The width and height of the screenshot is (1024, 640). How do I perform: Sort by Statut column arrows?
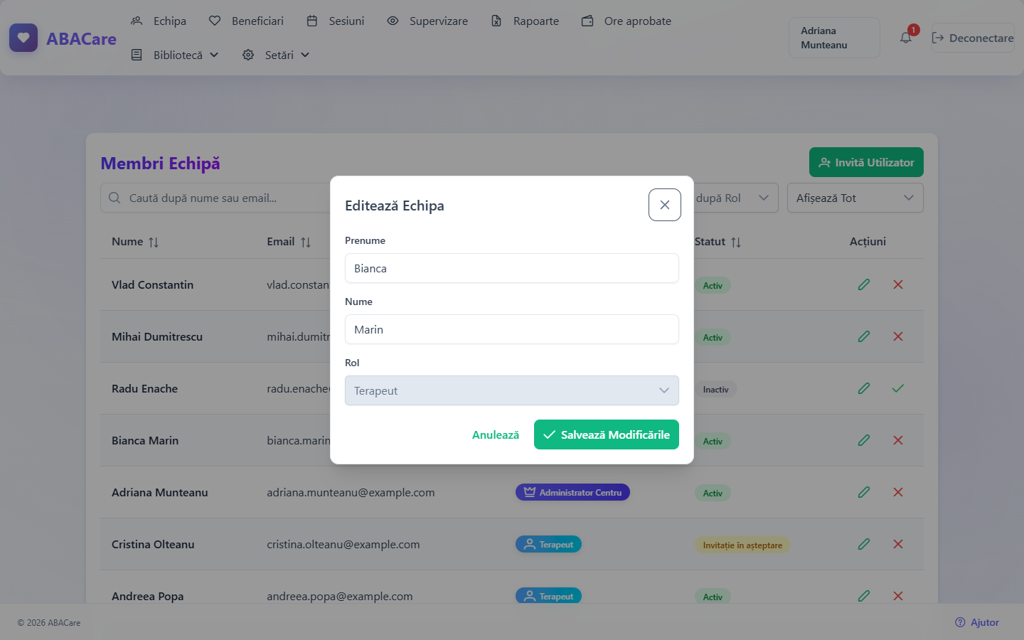tap(736, 242)
